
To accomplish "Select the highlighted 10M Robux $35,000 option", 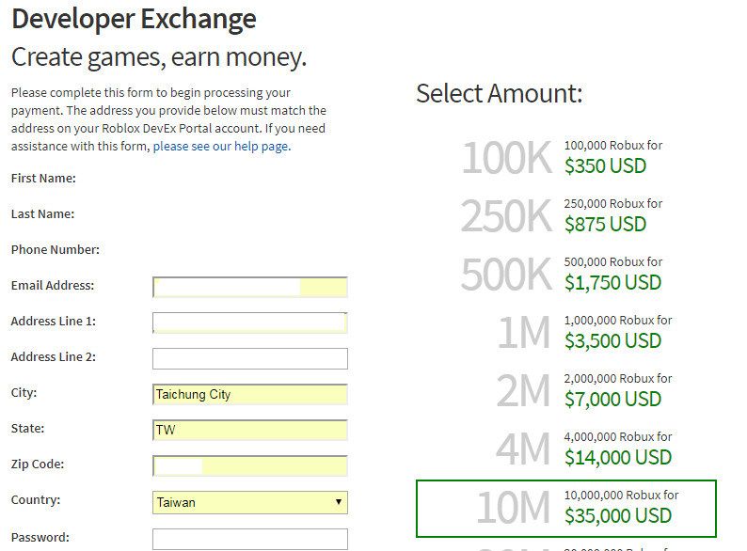I will coord(566,507).
